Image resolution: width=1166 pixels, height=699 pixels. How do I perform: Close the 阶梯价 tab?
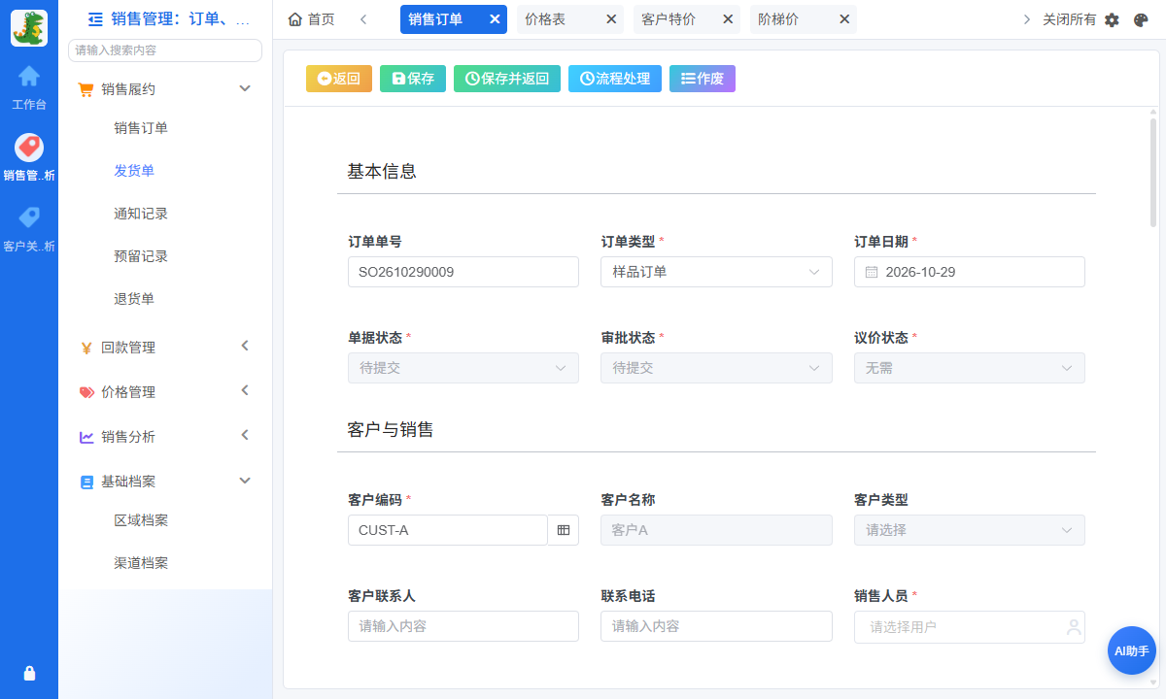coord(844,19)
